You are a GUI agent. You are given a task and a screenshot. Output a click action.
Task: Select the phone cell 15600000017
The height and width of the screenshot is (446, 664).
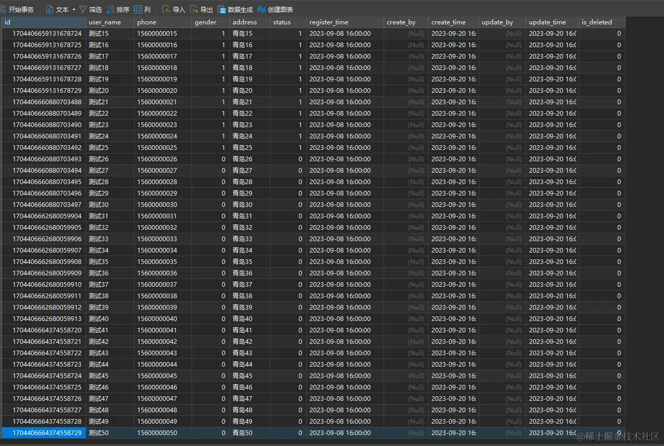(163, 57)
